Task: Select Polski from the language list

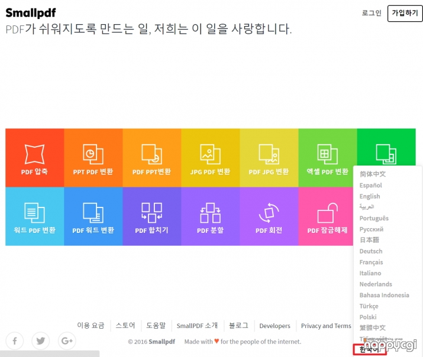Action: pos(368,317)
